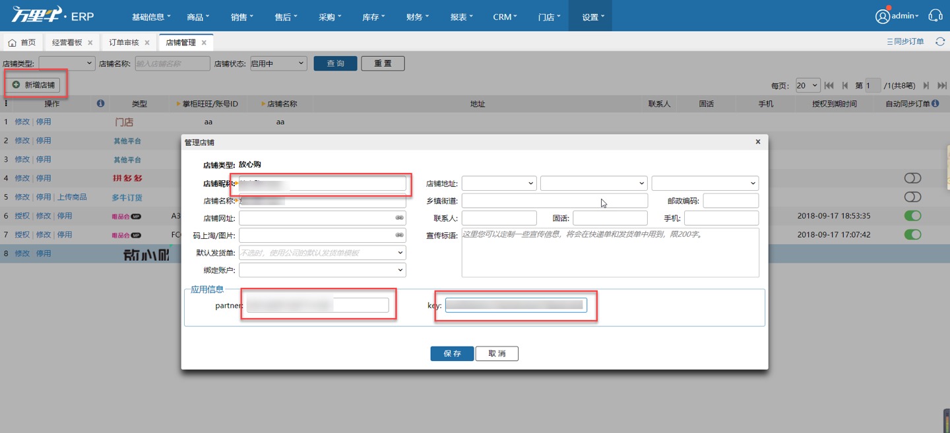Open the 店铺类型 filter dropdown

pos(67,64)
